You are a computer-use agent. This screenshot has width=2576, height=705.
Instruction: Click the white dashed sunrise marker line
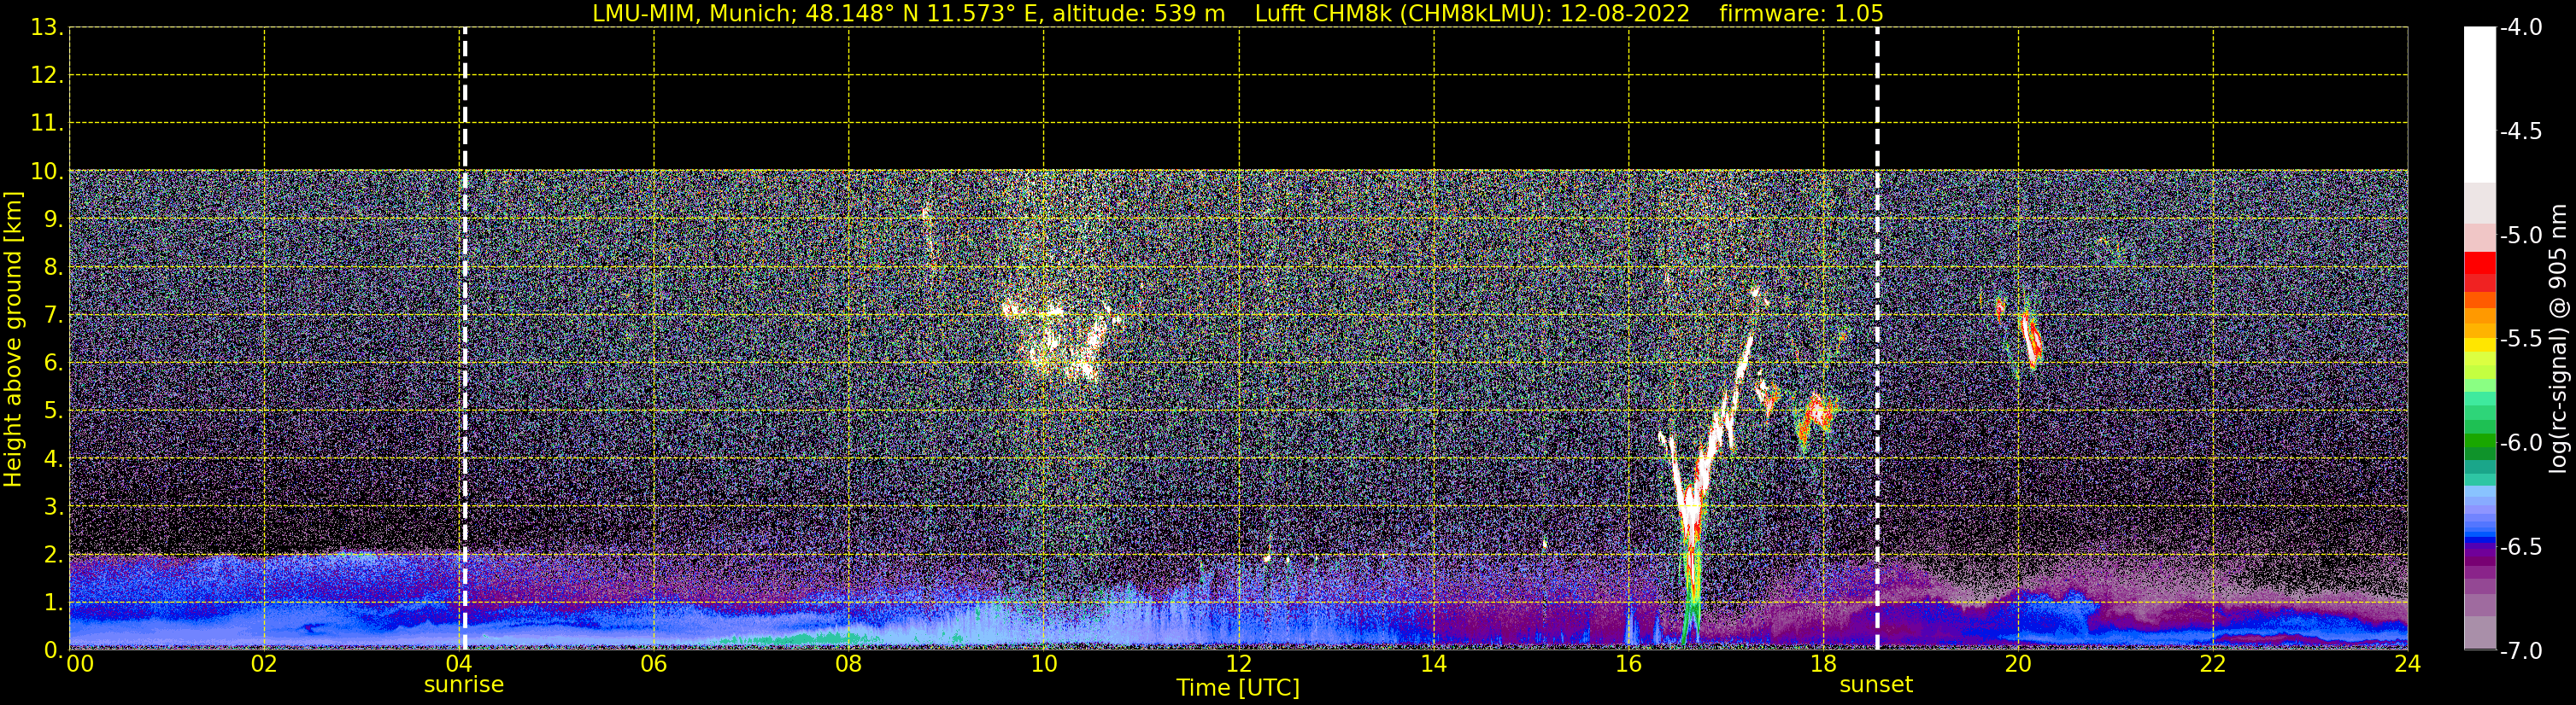465,339
